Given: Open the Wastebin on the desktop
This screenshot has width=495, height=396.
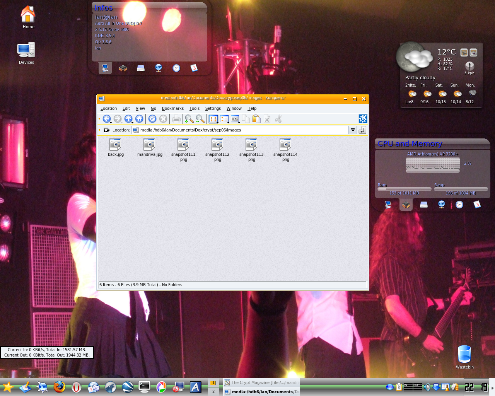Looking at the screenshot, I should pos(464,355).
